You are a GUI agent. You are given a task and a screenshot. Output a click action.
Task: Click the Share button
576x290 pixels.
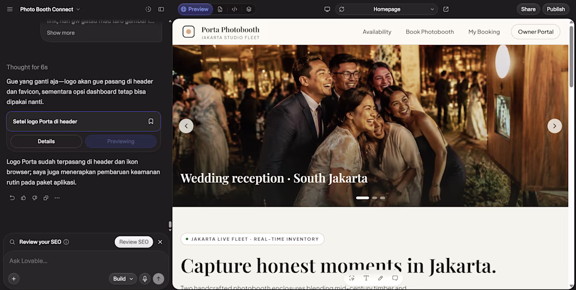(x=528, y=9)
